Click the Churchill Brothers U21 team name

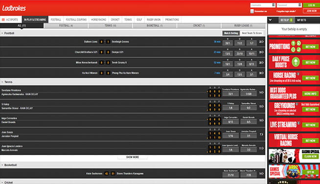tap(86, 52)
